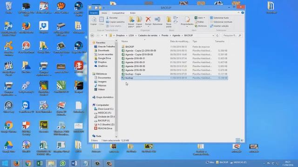Click the Firefox taskbar icon
298x167 pixels.
[x=17, y=163]
